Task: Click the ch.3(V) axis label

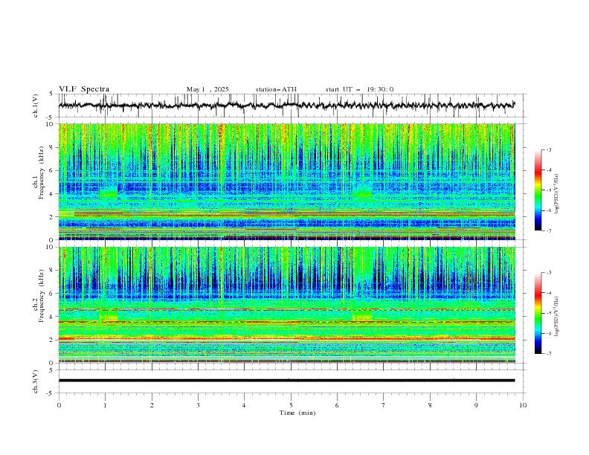Action: point(36,381)
